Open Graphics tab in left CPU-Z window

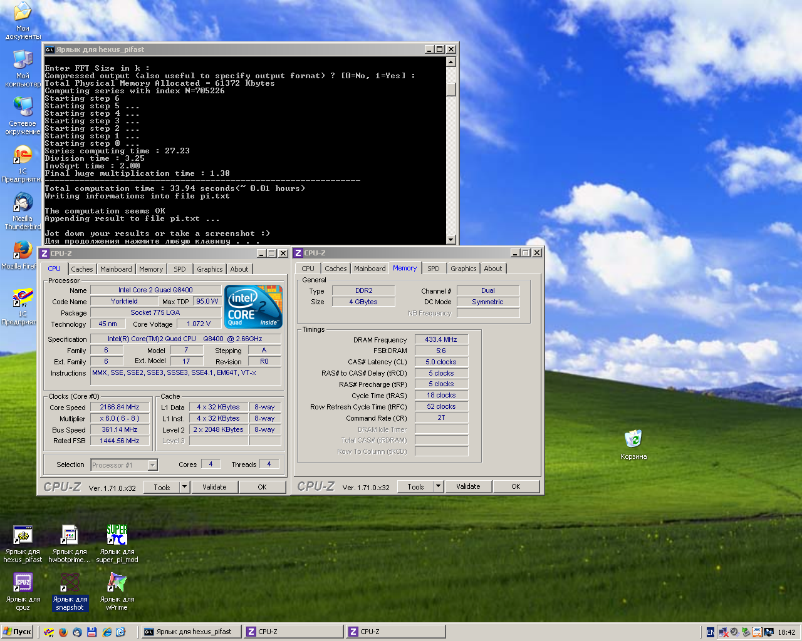tap(210, 269)
